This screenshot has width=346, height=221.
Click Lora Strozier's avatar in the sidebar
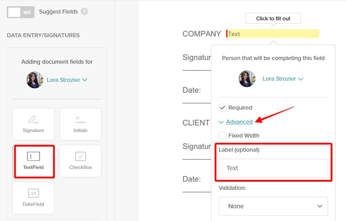(35, 80)
